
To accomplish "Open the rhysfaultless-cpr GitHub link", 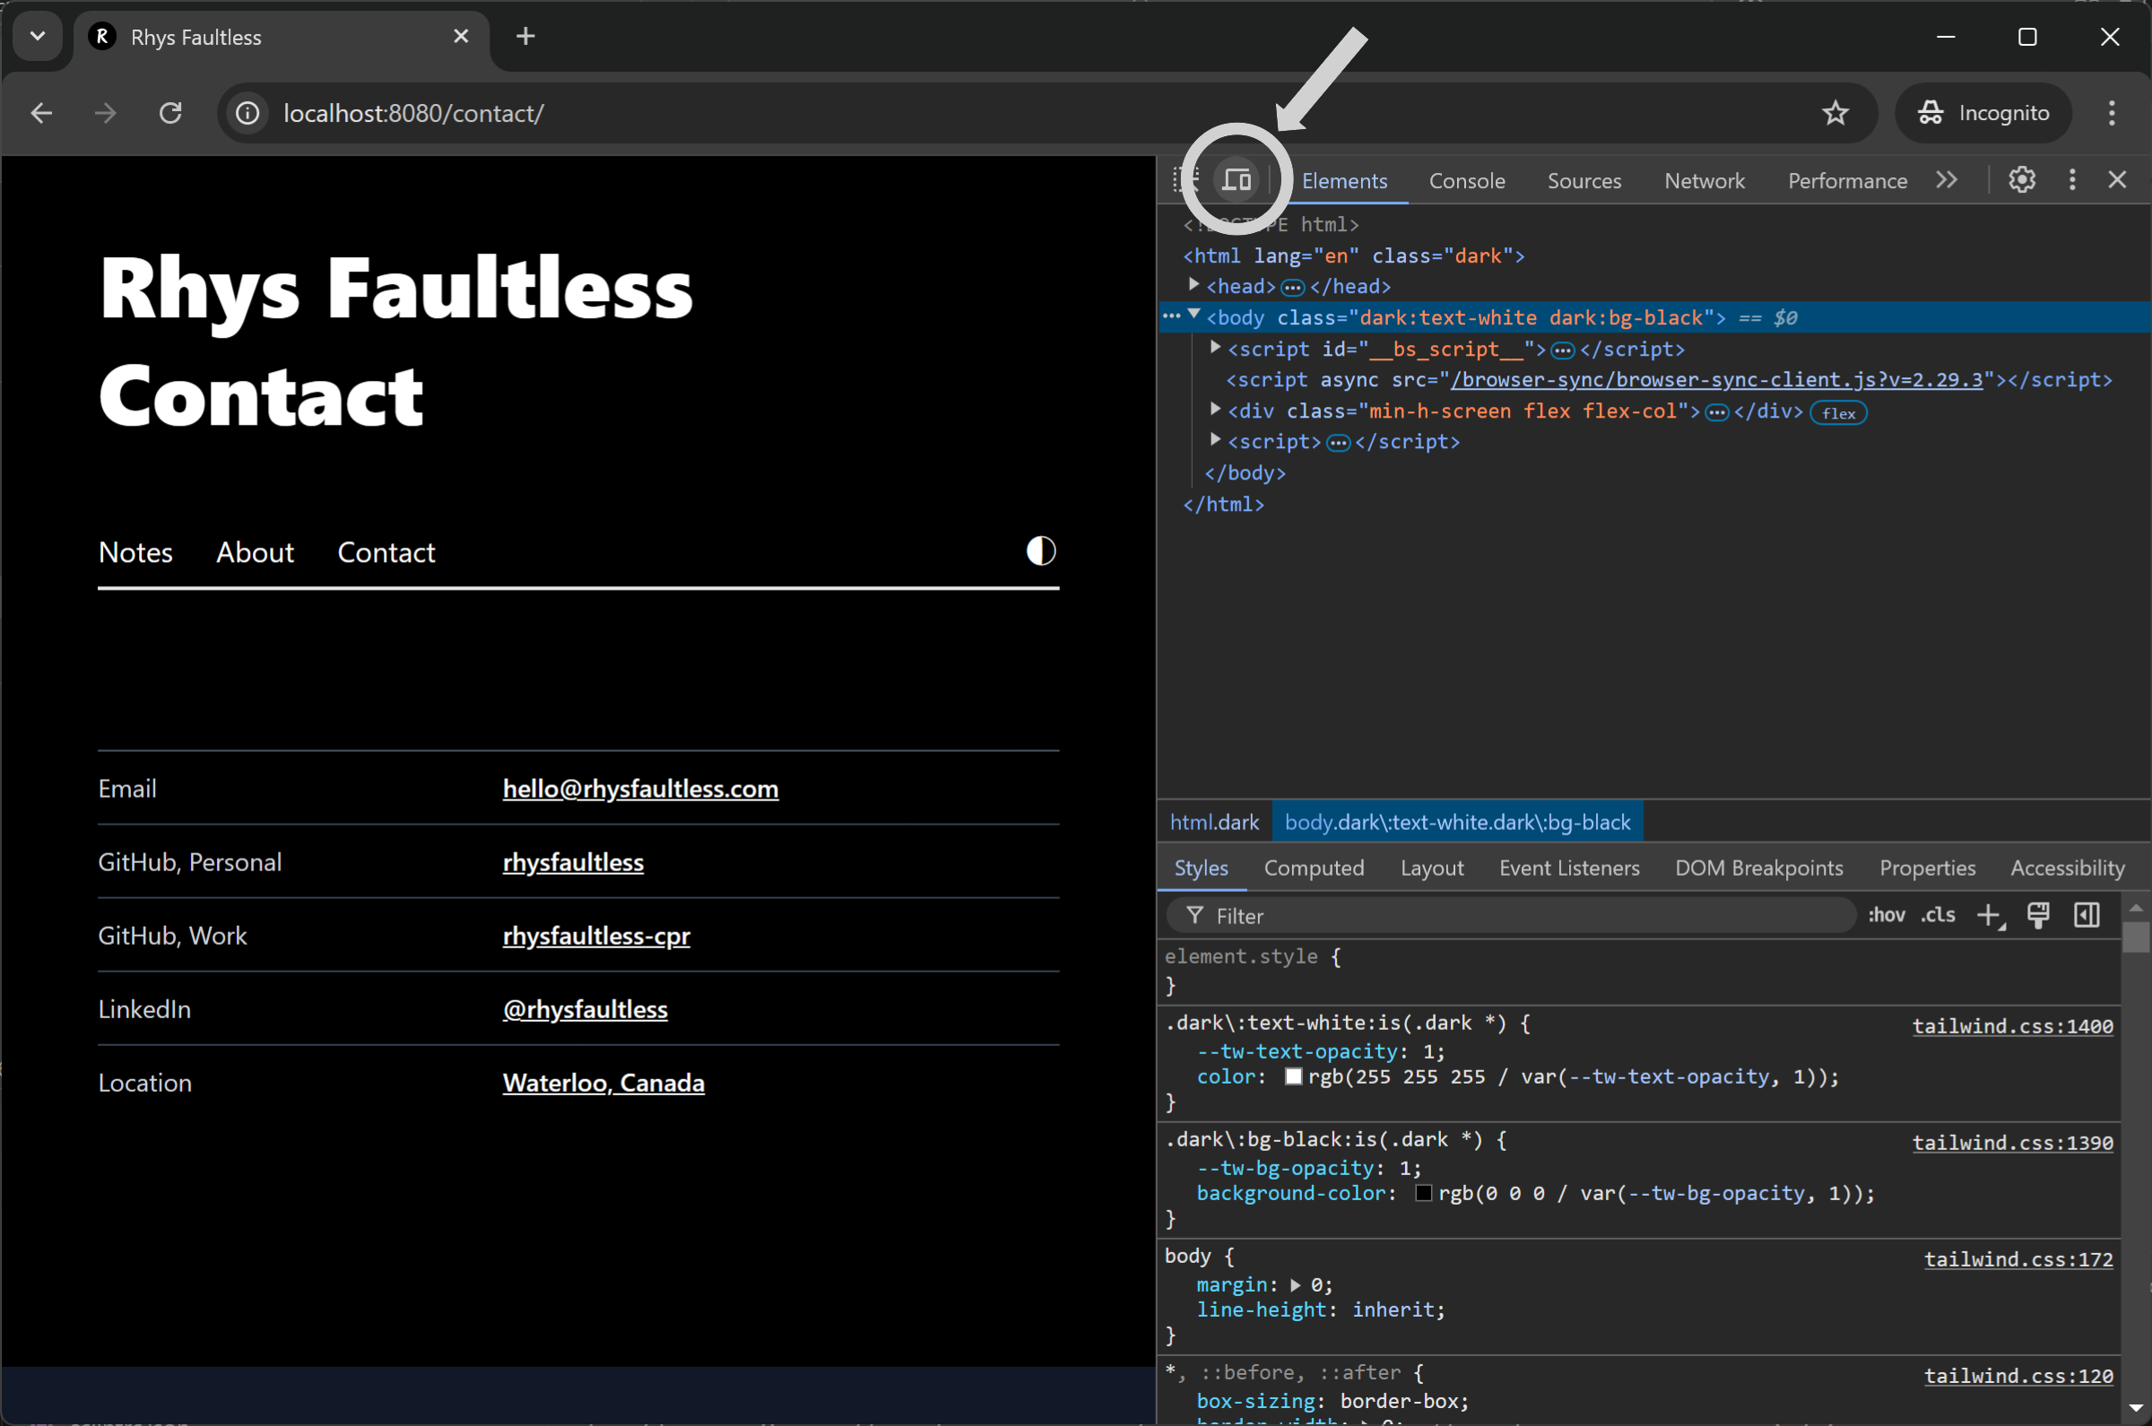I will tap(595, 936).
